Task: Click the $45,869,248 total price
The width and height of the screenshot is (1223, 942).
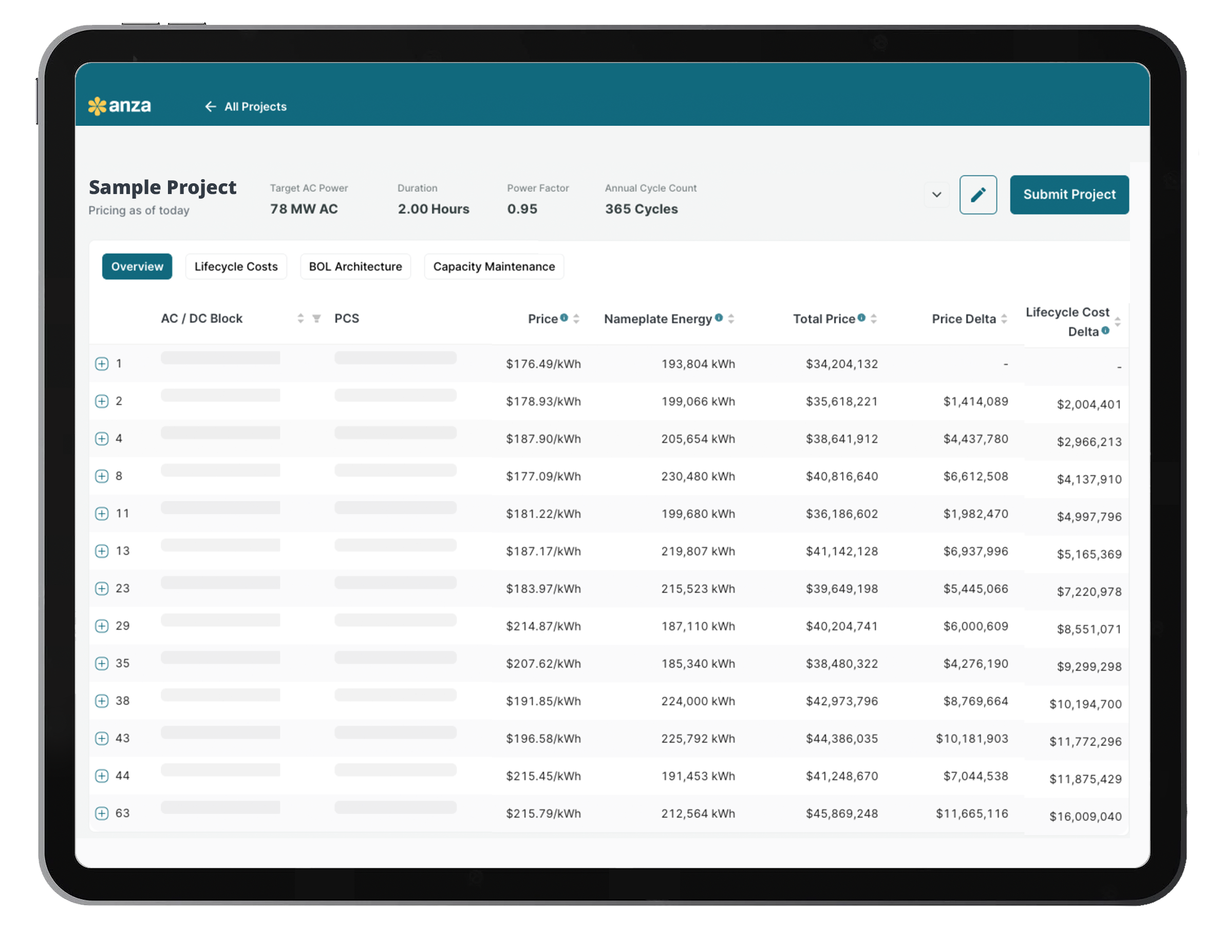Action: 842,814
